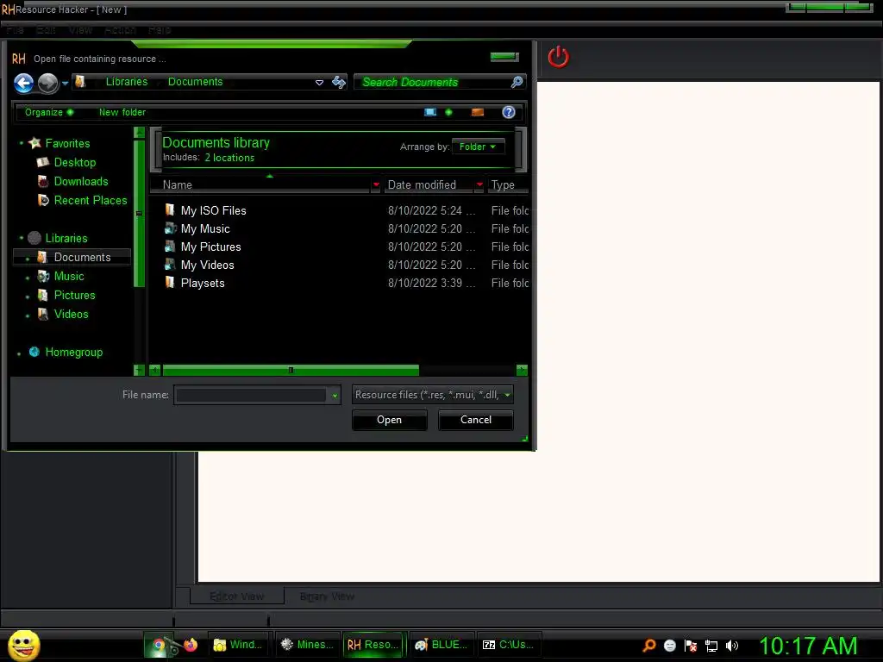Screen dimensions: 883x662
Task: Expand the Music library tree node
Action: click(28, 278)
